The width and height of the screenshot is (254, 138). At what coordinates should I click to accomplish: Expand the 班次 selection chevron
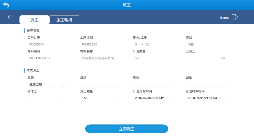pos(116,84)
